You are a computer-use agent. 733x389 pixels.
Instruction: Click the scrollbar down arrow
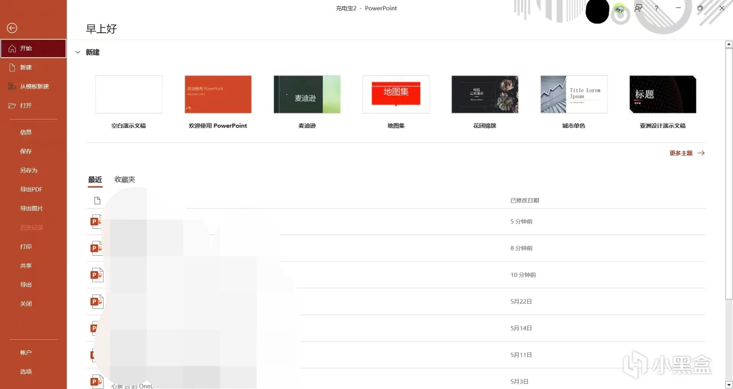(x=728, y=384)
